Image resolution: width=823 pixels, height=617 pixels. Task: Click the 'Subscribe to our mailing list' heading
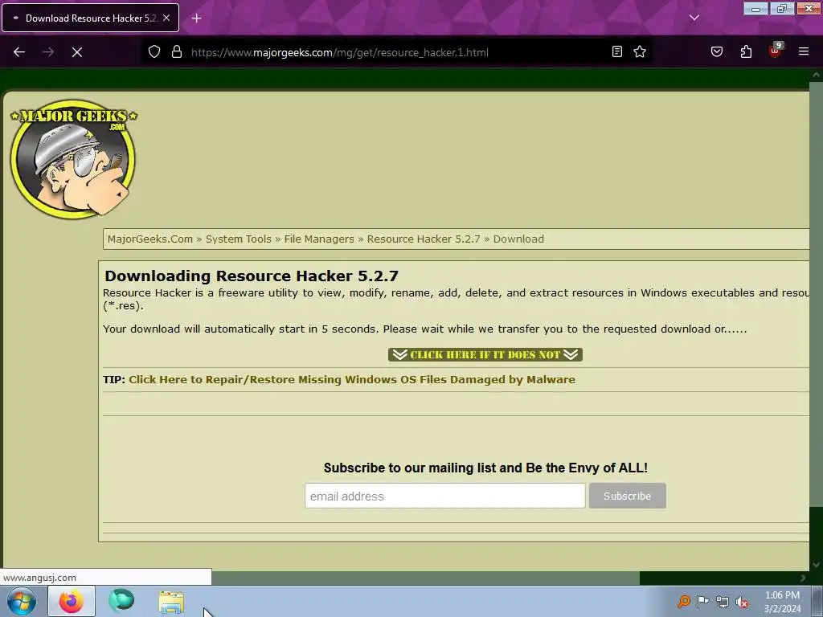(485, 468)
